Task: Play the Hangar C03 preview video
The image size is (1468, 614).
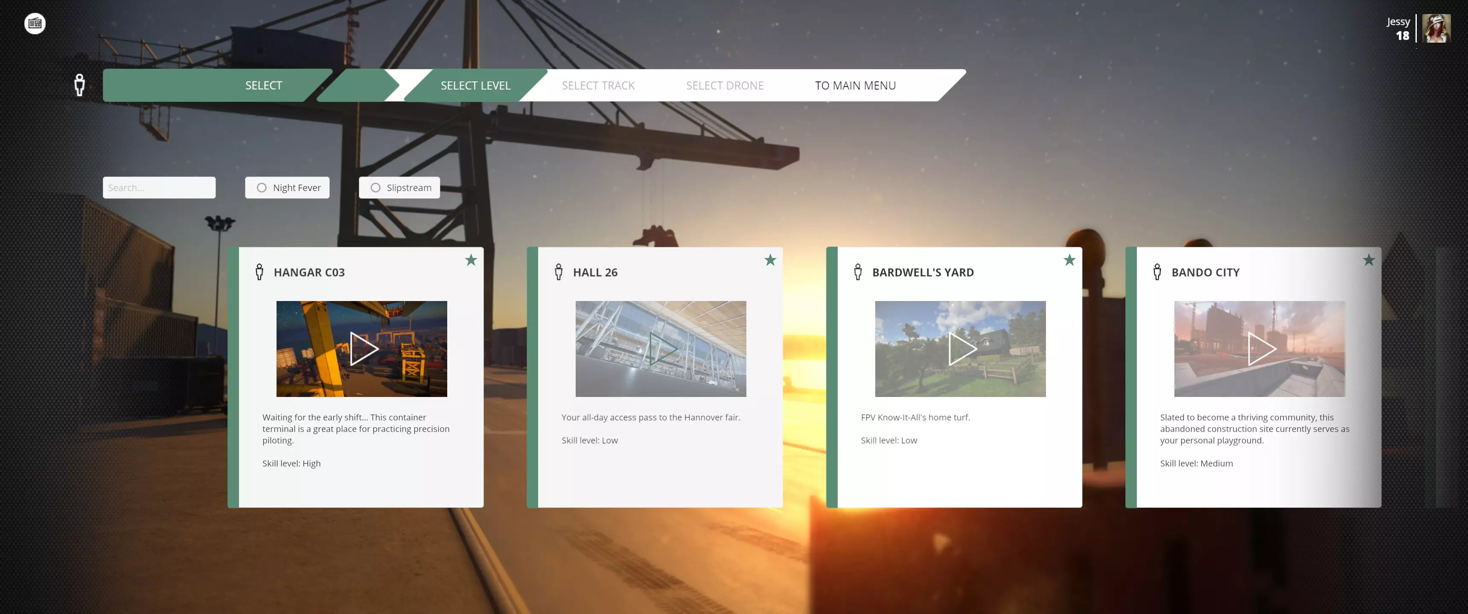Action: click(x=363, y=349)
